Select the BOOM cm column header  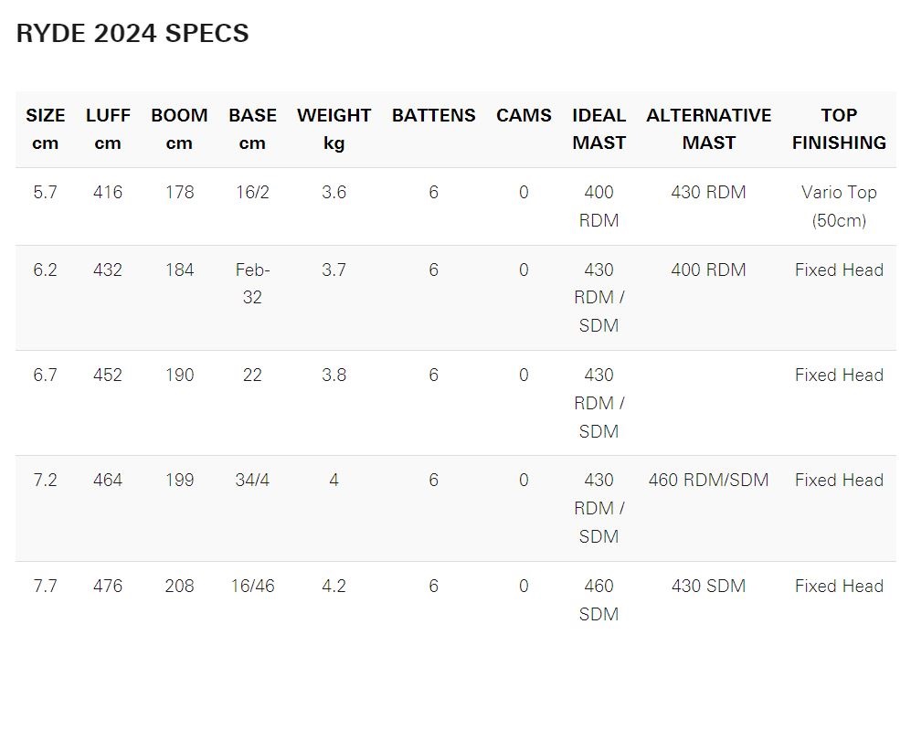click(179, 129)
